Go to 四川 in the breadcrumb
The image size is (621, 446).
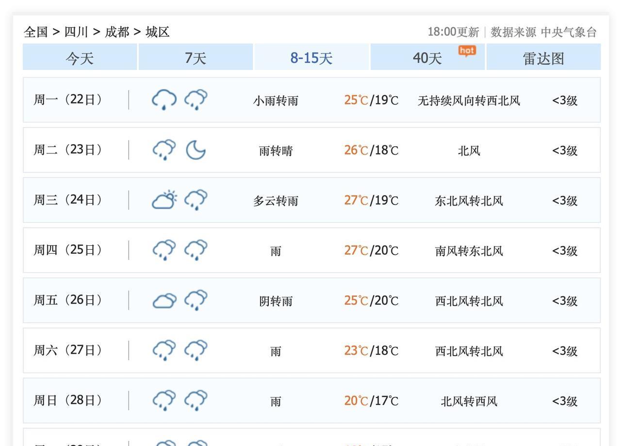coord(76,32)
